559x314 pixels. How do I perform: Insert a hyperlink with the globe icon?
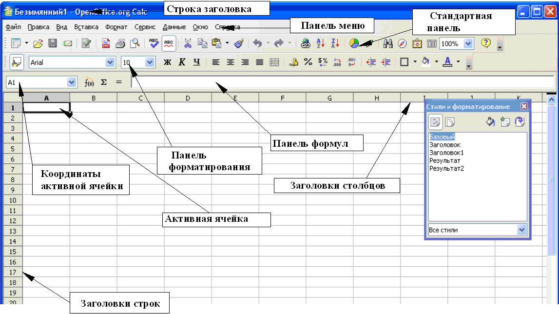(x=306, y=43)
